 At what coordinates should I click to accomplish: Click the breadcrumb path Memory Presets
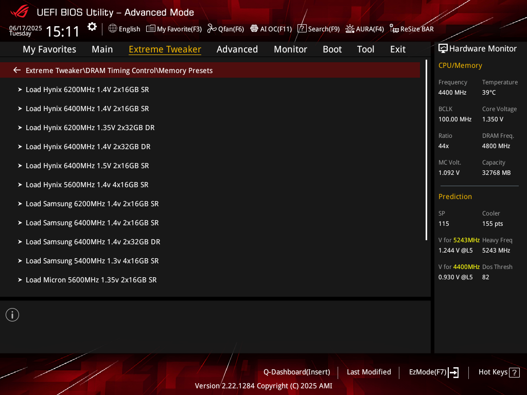tap(185, 70)
